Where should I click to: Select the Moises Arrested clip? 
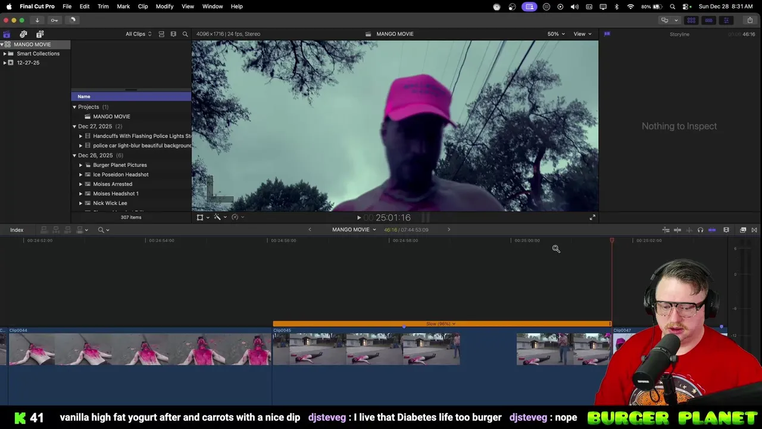(131, 184)
